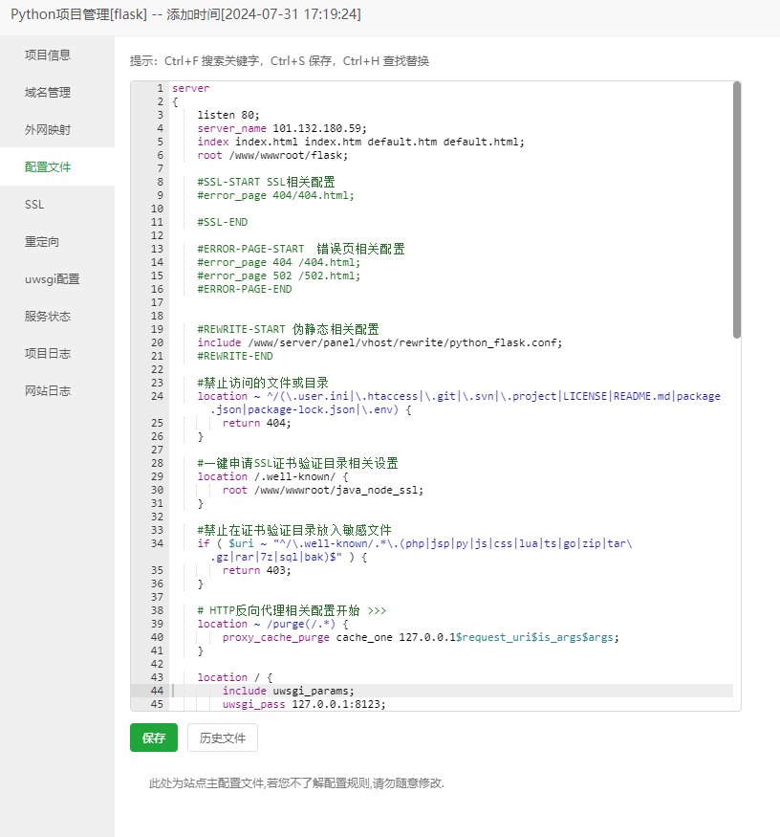The image size is (780, 837).
Task: Switch to 域名管理 tab
Action: [48, 93]
